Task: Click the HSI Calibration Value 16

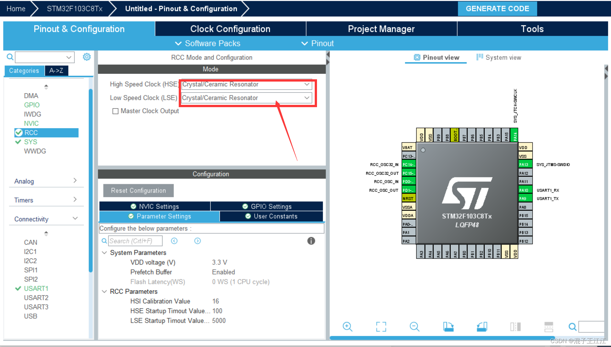Action: click(216, 301)
